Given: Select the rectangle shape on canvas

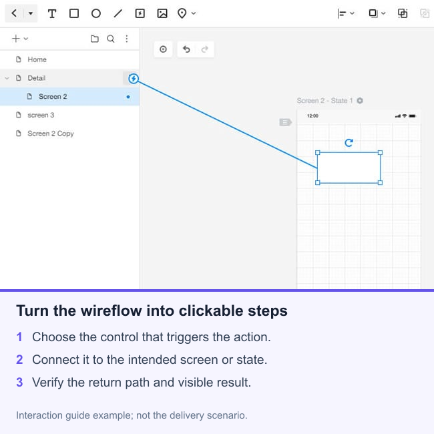Looking at the screenshot, I should [x=349, y=168].
